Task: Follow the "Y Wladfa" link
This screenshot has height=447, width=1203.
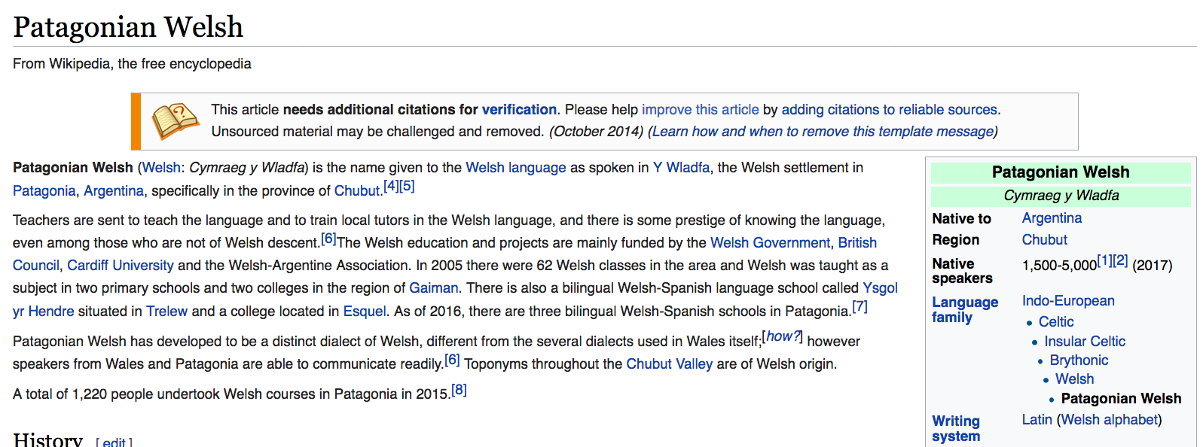Action: click(x=681, y=168)
